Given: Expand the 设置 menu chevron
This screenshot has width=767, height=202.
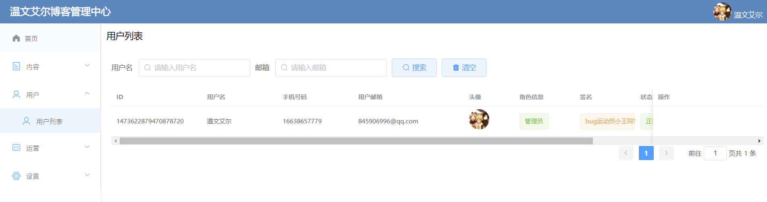Looking at the screenshot, I should coord(87,175).
